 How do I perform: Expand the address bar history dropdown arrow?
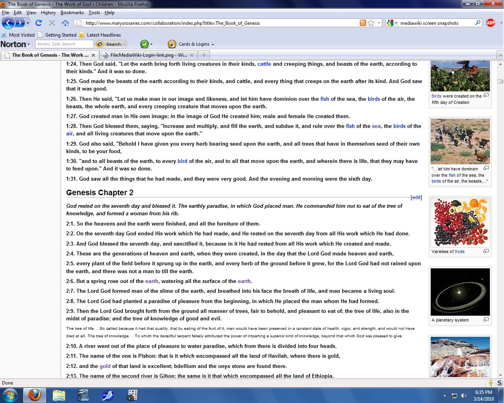click(x=379, y=23)
